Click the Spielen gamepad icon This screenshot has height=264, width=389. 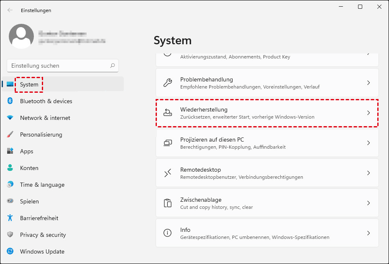pyautogui.click(x=10, y=201)
